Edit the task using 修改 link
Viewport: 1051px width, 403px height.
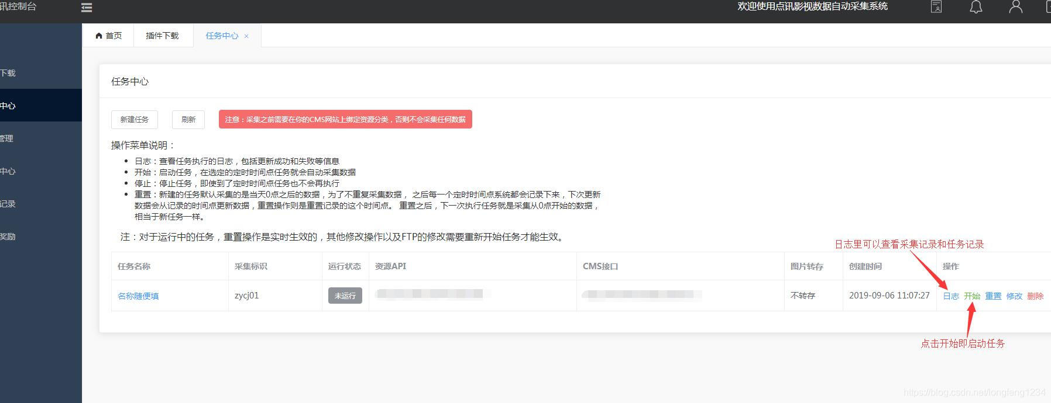click(1014, 296)
